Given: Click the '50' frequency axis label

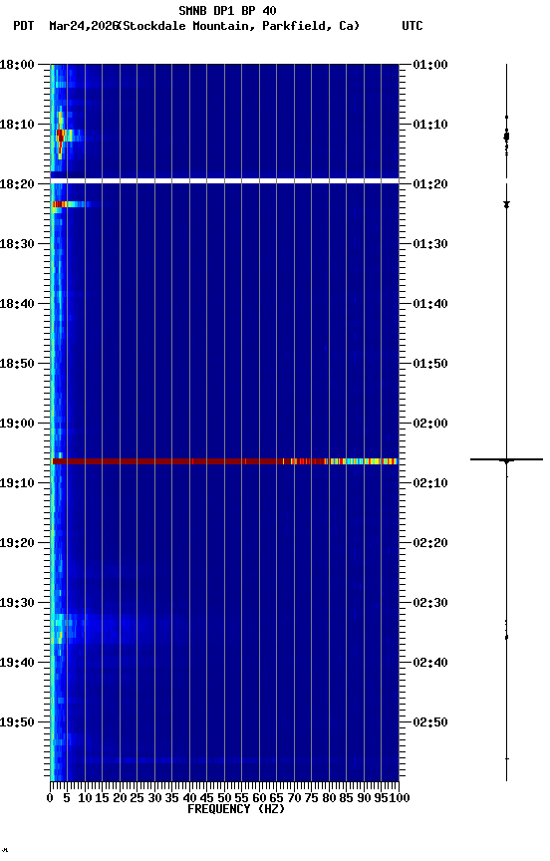Looking at the screenshot, I should (x=224, y=799).
